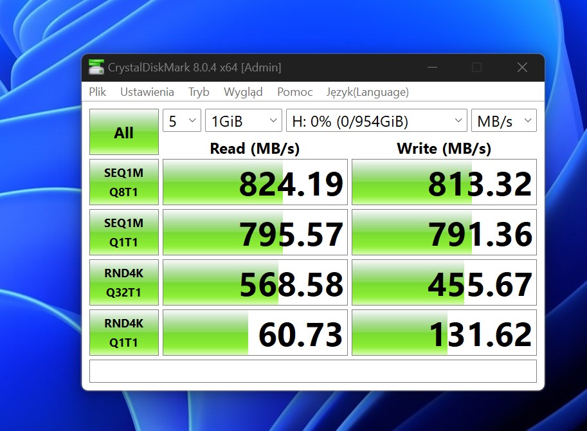
Task: Run the RND4K Q32T1 test
Action: click(124, 282)
